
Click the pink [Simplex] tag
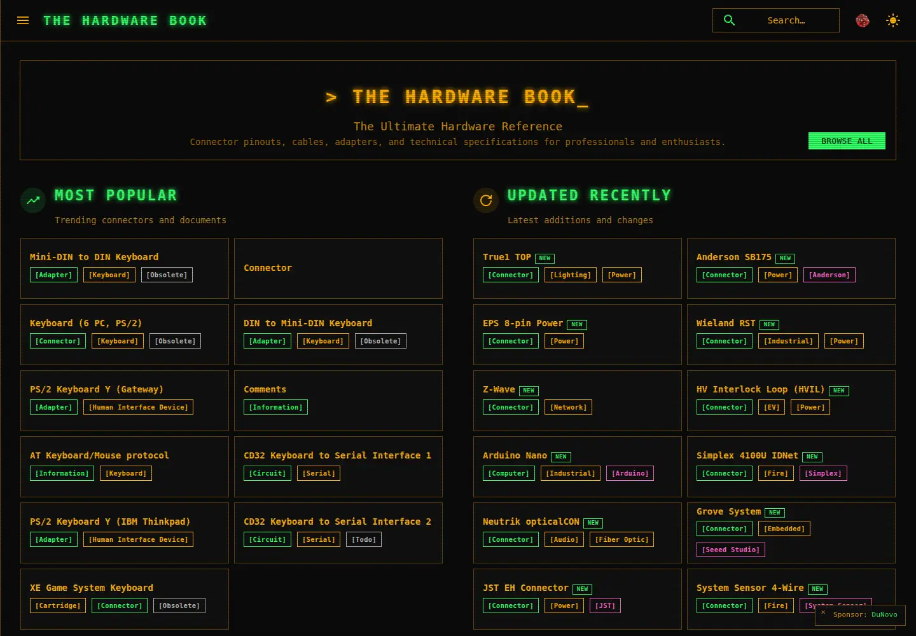coord(823,473)
